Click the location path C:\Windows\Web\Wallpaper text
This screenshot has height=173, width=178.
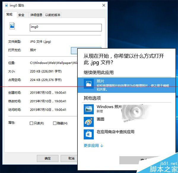pos(54,63)
